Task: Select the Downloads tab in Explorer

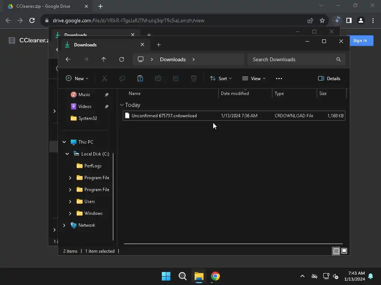Action: [105, 45]
